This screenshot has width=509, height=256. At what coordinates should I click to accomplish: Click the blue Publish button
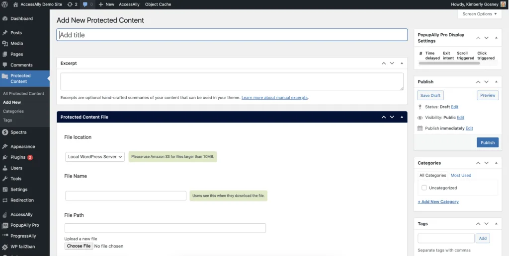point(488,142)
